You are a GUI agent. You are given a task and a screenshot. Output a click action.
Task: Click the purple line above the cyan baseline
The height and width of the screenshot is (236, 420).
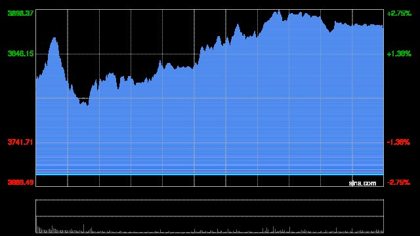point(210,170)
